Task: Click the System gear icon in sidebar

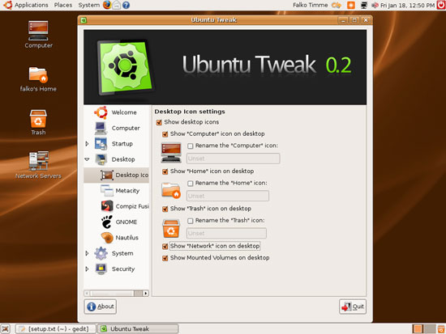Action: point(101,253)
